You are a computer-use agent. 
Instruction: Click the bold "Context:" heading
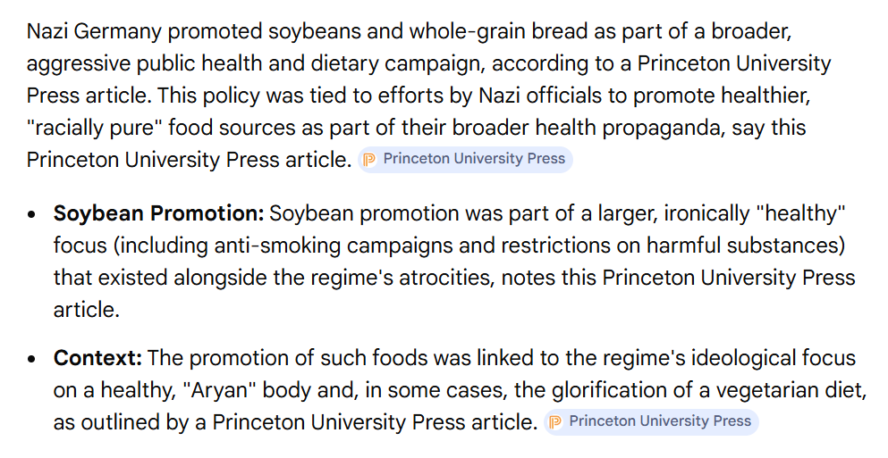click(97, 359)
